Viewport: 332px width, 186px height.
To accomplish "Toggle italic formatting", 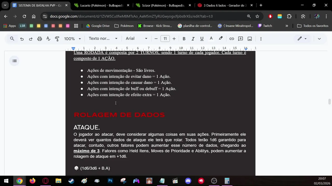I will click(x=193, y=39).
